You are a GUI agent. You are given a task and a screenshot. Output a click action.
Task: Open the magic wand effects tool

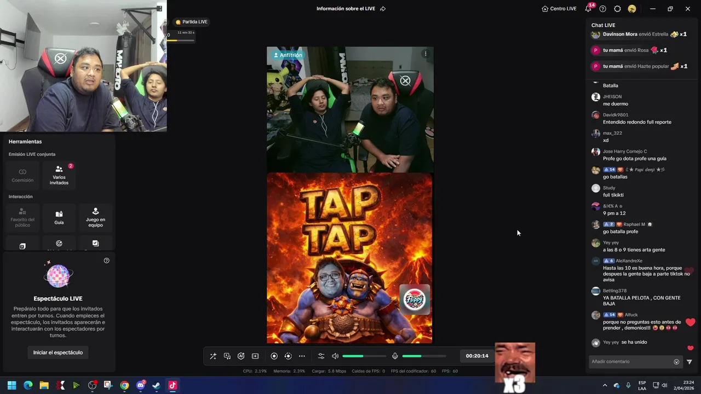tap(213, 356)
